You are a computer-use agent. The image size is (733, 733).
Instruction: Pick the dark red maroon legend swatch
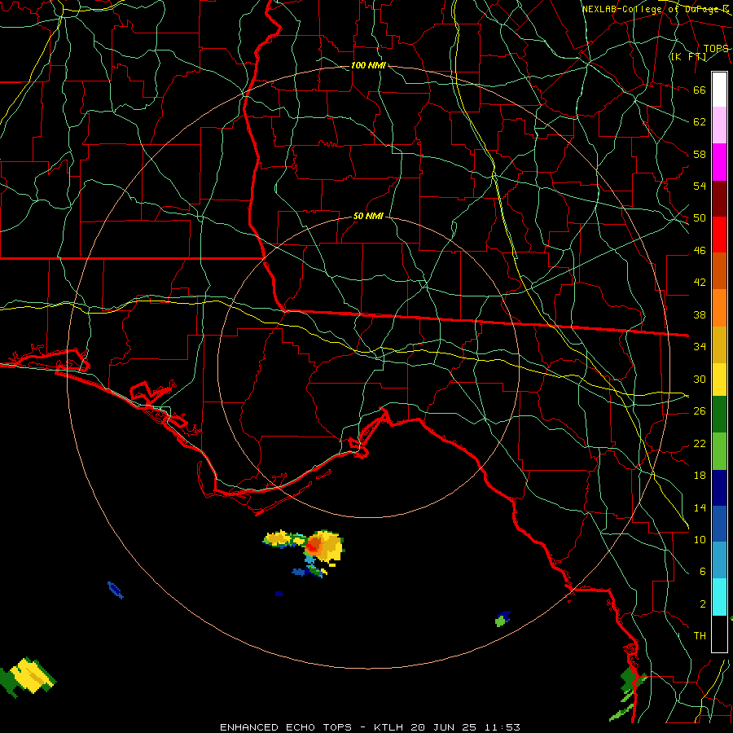click(x=719, y=199)
